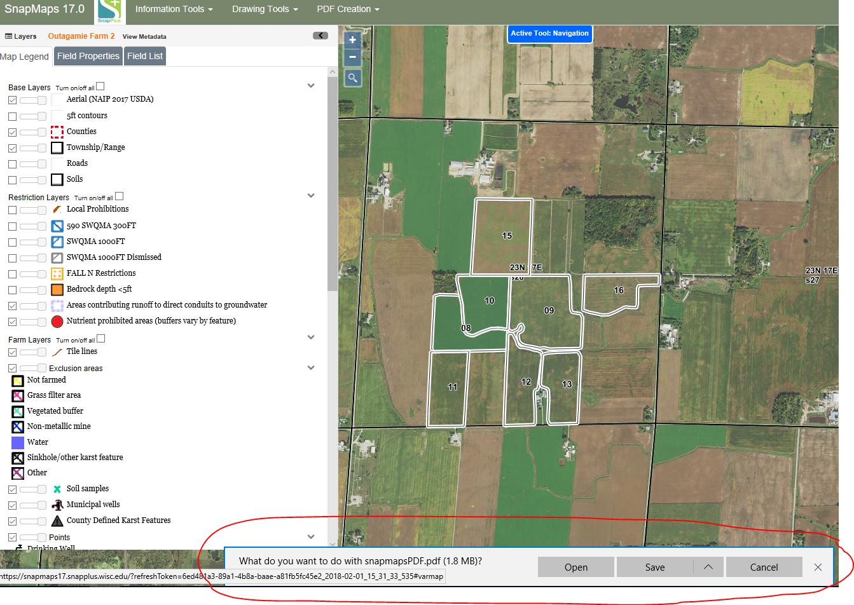
Task: Switch to the Map Legend tab
Action: pyautogui.click(x=25, y=57)
